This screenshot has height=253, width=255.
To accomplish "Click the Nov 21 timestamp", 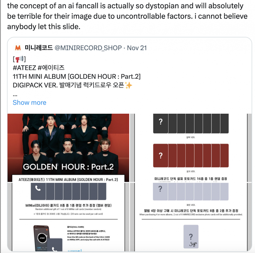I will point(137,48).
